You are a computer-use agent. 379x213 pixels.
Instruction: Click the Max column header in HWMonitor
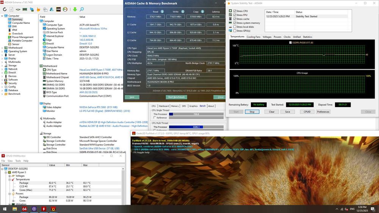90,165
